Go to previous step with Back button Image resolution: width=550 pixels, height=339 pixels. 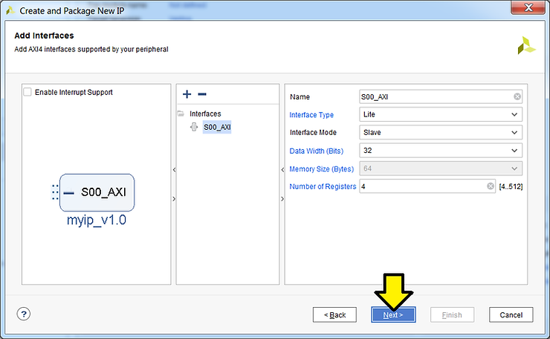pyautogui.click(x=334, y=315)
